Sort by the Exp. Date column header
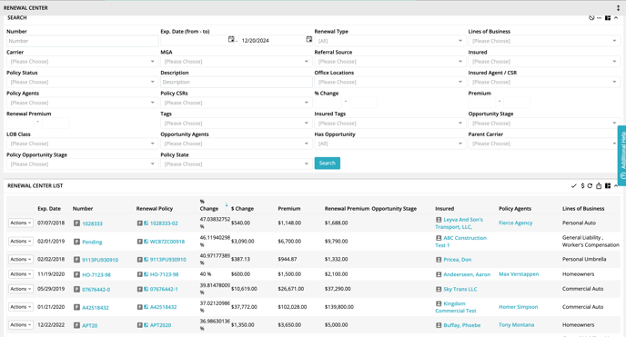This screenshot has width=626, height=337. [x=49, y=209]
